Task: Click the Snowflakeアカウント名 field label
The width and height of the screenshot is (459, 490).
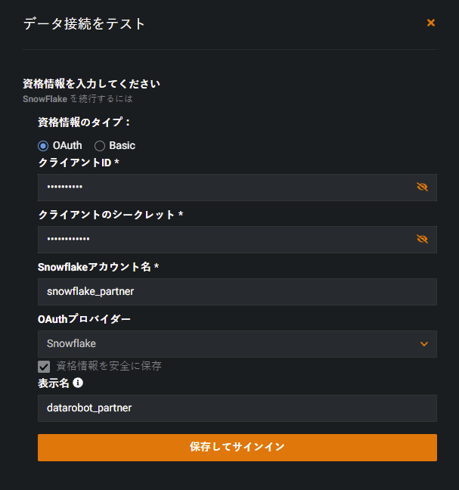Action: pos(98,267)
